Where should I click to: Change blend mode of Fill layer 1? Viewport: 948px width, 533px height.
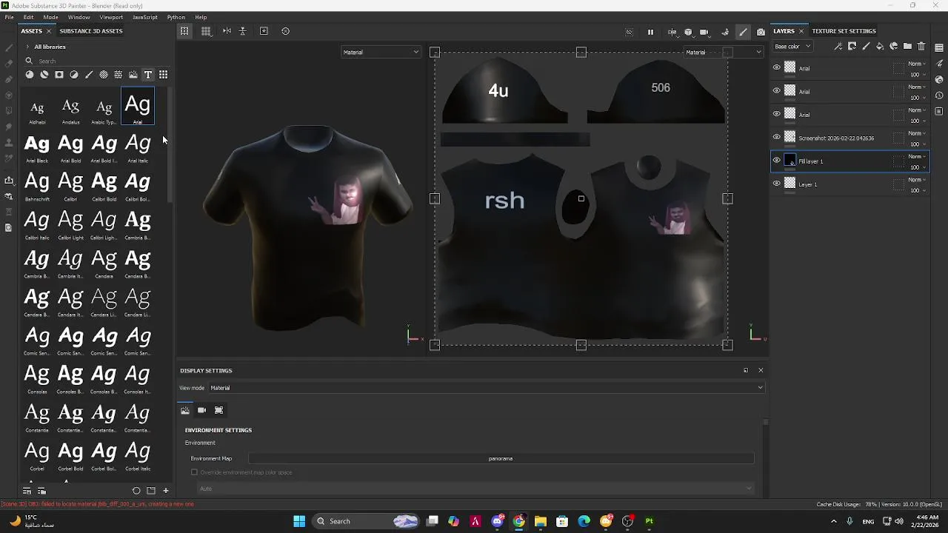pyautogui.click(x=918, y=156)
